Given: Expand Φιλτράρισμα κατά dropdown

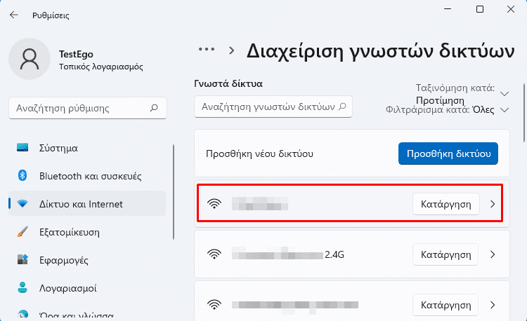Looking at the screenshot, I should point(504,110).
